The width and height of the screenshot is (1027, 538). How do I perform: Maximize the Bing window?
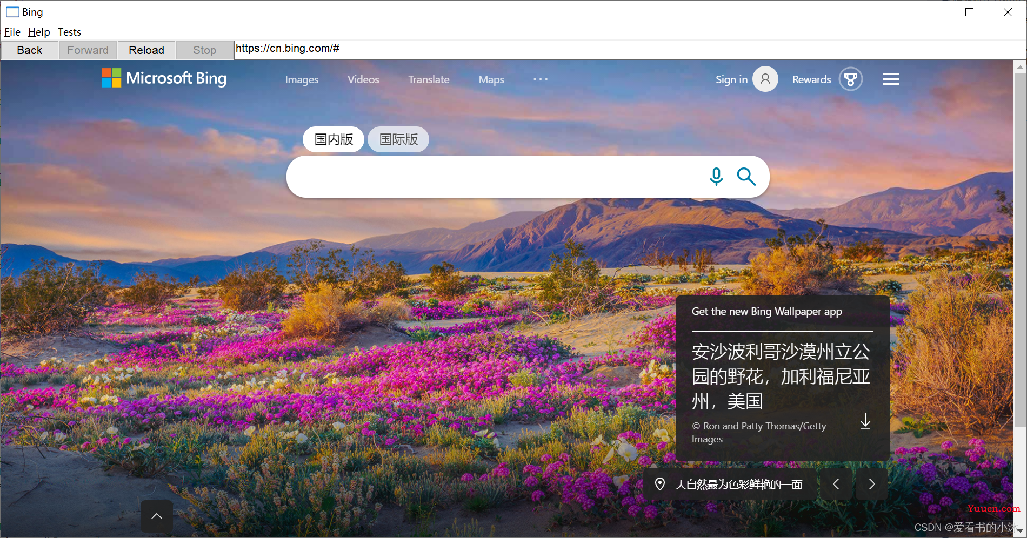coord(969,12)
